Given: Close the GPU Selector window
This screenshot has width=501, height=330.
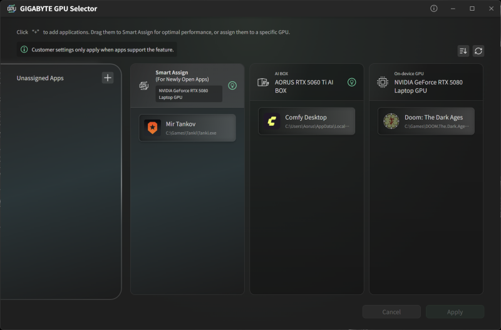Looking at the screenshot, I should point(491,9).
